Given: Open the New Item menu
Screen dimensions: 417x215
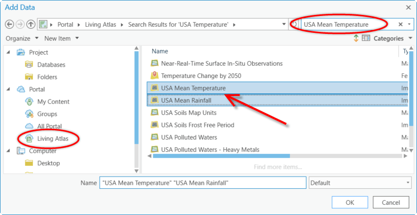Looking at the screenshot, I should tap(61, 38).
